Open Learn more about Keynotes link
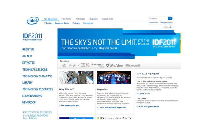 [x=112, y=107]
